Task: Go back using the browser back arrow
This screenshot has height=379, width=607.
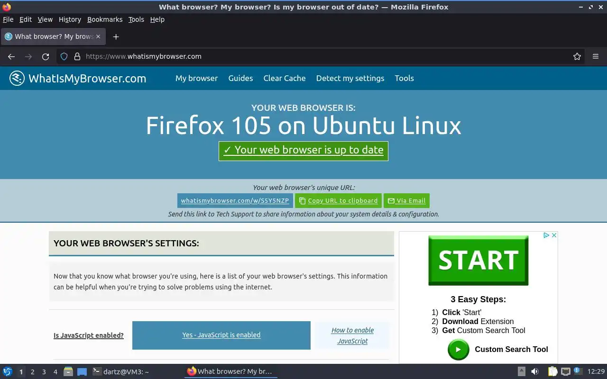Action: (x=11, y=56)
